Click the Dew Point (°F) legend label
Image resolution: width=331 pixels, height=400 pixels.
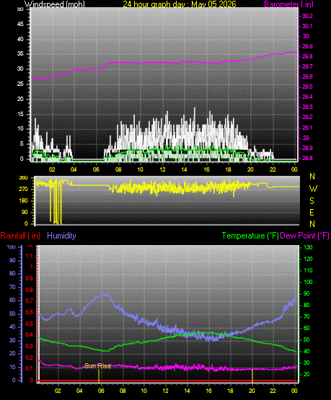tap(304, 236)
